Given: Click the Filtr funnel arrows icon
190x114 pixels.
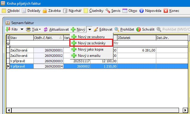Looking at the screenshot, I should [8, 29].
